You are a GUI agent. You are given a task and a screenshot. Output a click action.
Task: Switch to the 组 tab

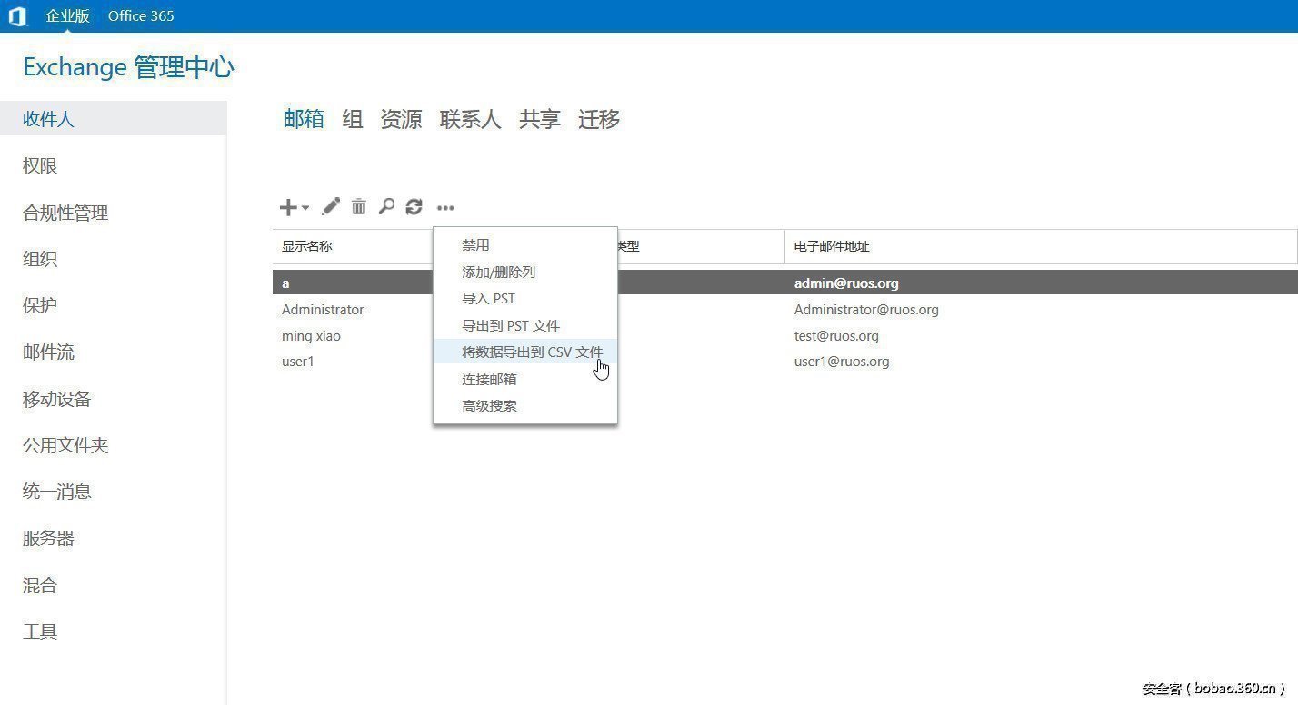[x=353, y=119]
